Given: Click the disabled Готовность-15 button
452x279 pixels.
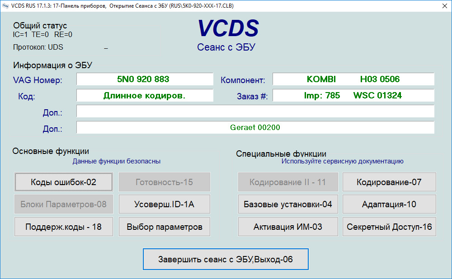Looking at the screenshot, I should click(165, 182).
